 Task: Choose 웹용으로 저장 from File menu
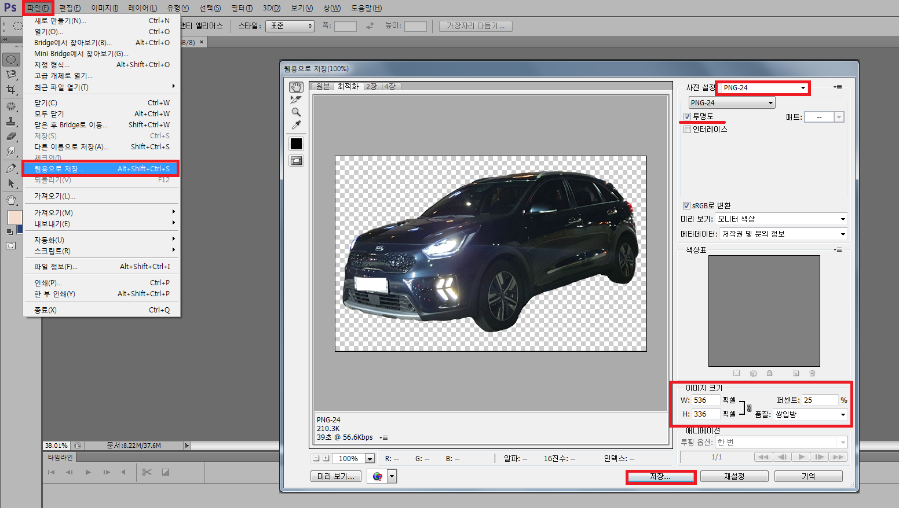pyautogui.click(x=101, y=168)
